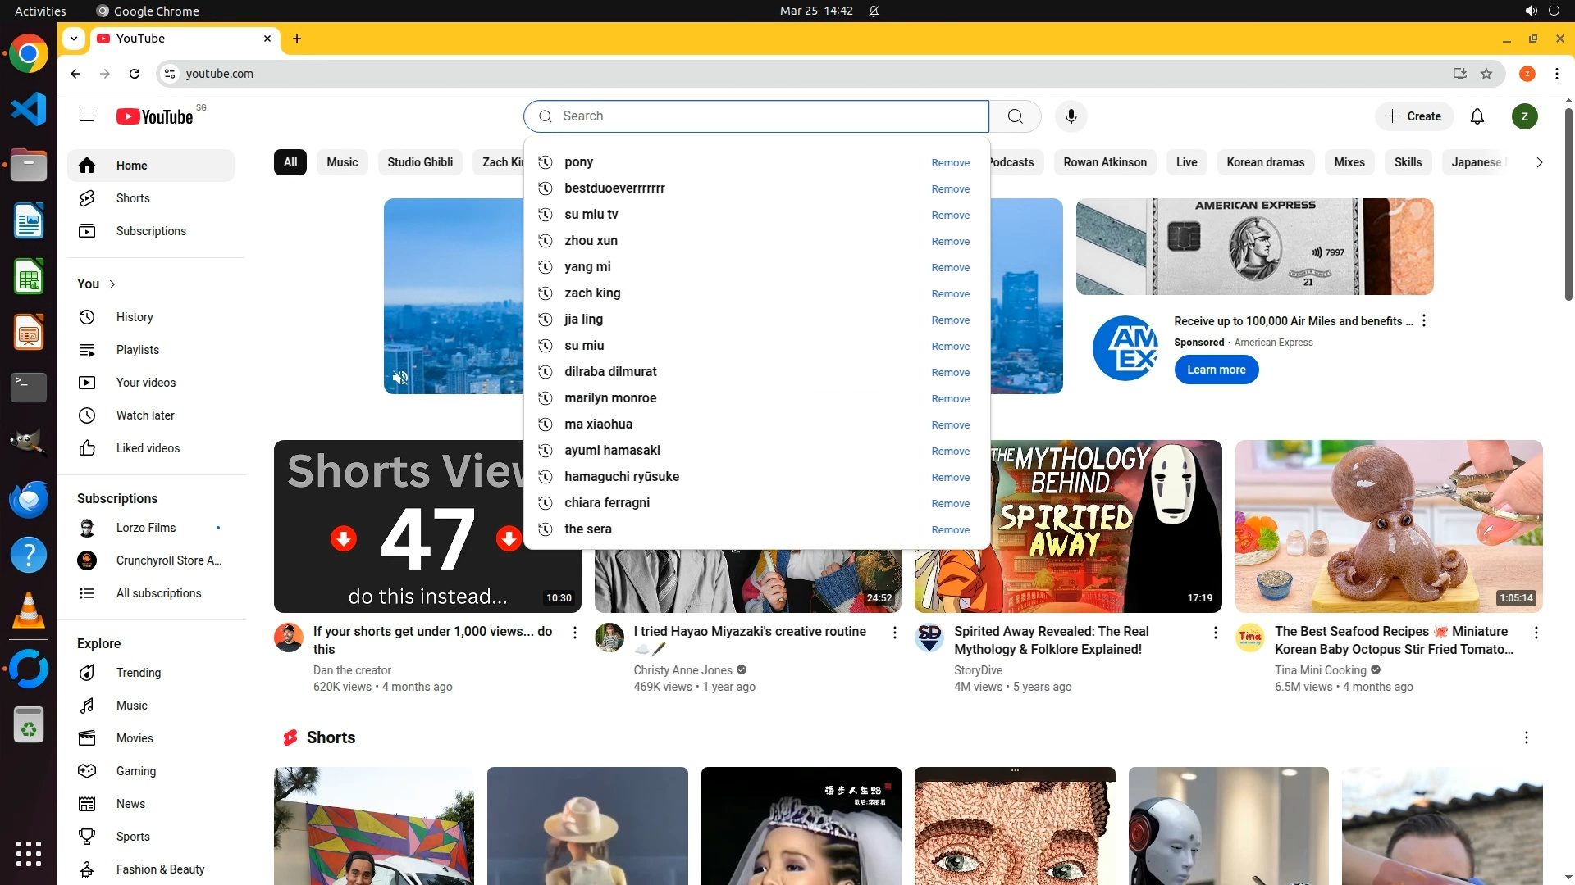Open the notifications bell
Screen dimensions: 1575x885
1477,116
